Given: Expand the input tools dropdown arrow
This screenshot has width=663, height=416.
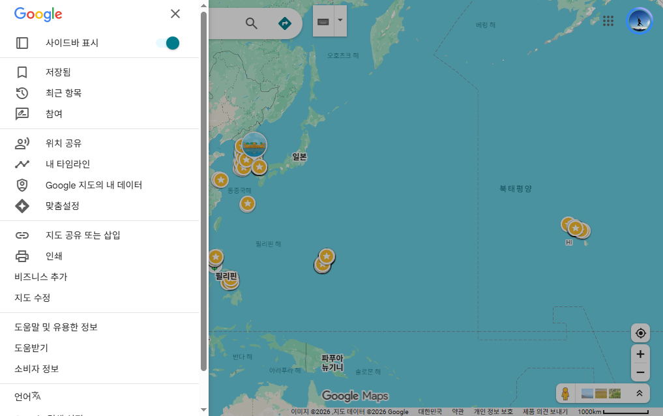Looking at the screenshot, I should click(x=340, y=20).
